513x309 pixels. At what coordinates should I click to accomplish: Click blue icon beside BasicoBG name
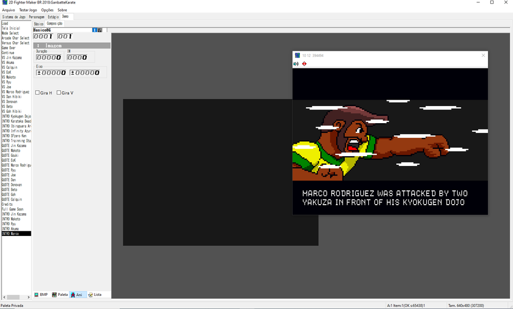(x=95, y=30)
